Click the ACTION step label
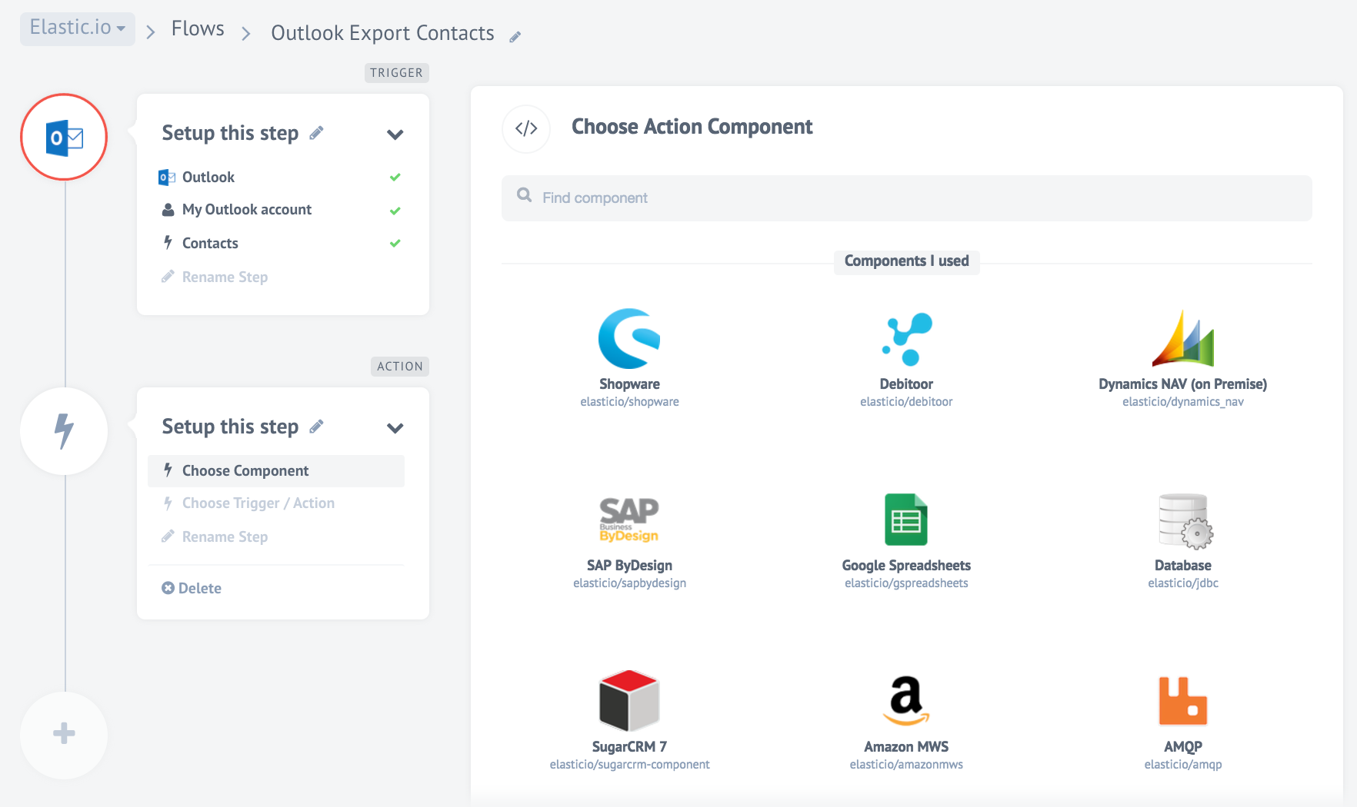The width and height of the screenshot is (1357, 807). click(x=400, y=367)
